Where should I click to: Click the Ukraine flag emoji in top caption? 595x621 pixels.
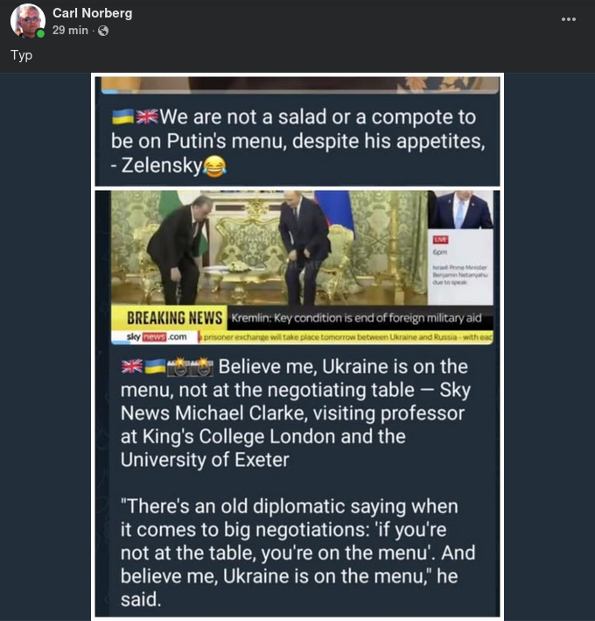(x=122, y=117)
